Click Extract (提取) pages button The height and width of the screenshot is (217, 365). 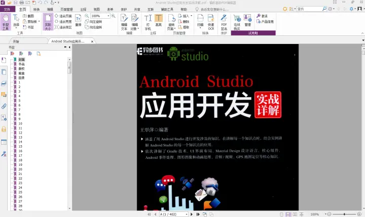tap(184, 27)
